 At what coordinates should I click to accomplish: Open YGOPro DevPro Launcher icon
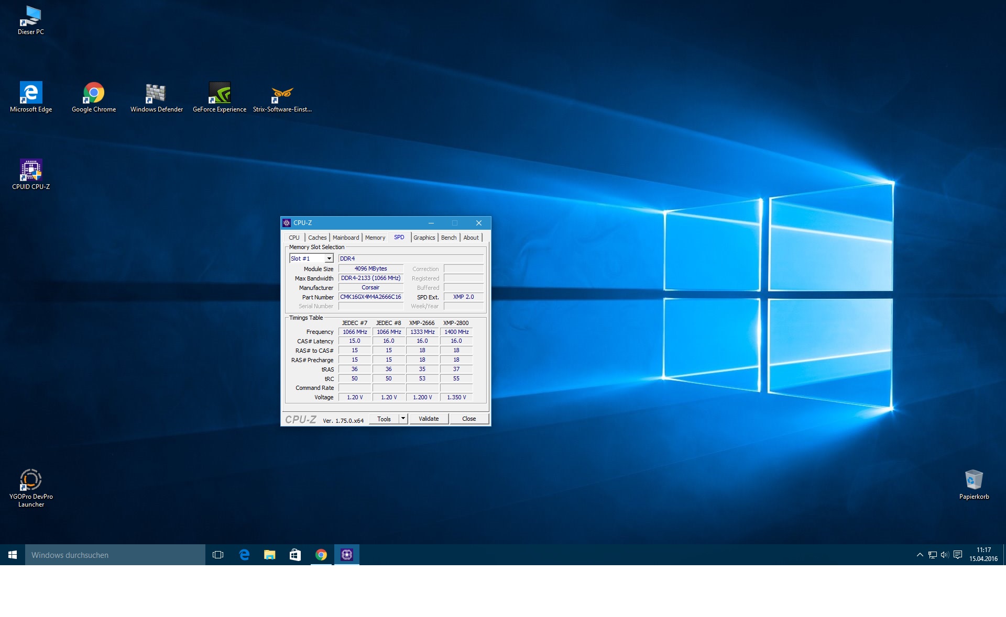[x=31, y=480]
